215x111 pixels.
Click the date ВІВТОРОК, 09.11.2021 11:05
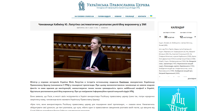[87, 28]
